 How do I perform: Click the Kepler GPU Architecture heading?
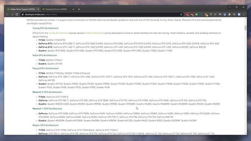pyautogui.click(x=45, y=125)
